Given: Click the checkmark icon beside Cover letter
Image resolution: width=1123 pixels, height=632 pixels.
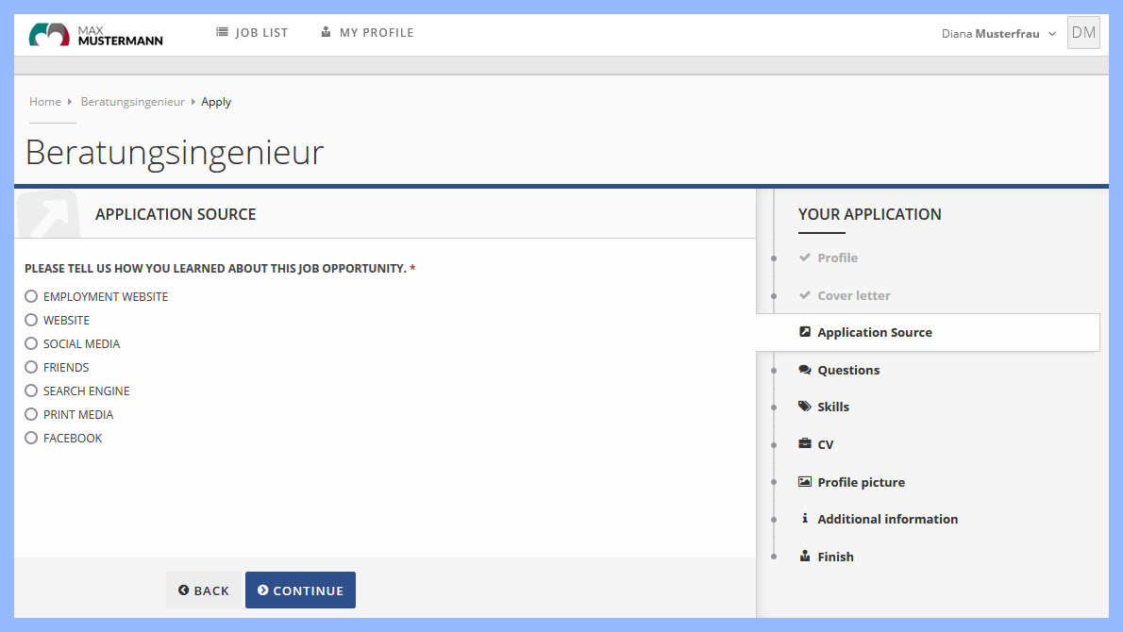Looking at the screenshot, I should pos(804,295).
